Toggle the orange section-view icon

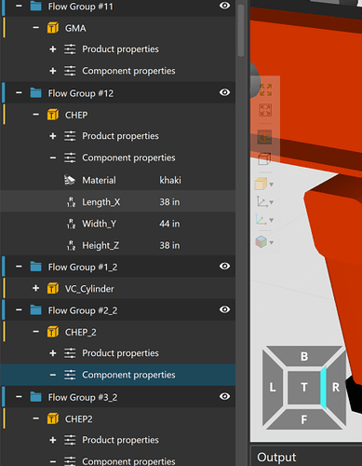264,137
